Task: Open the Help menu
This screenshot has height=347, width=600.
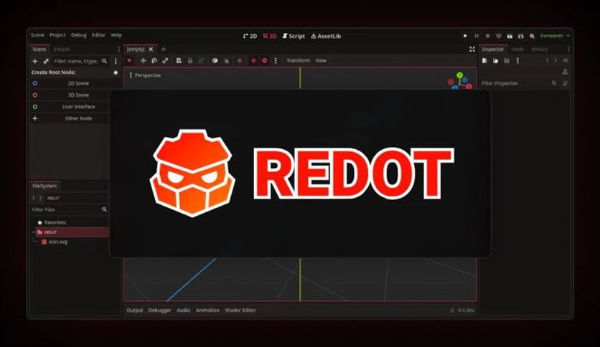Action: click(x=116, y=35)
